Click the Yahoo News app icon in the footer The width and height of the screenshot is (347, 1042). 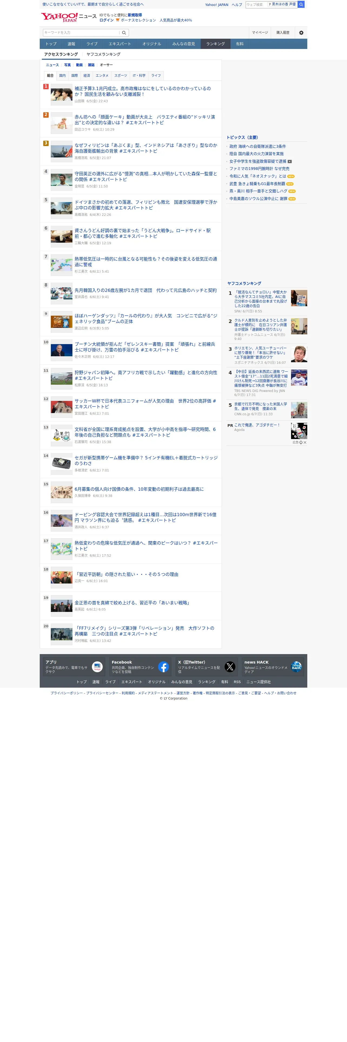click(97, 667)
